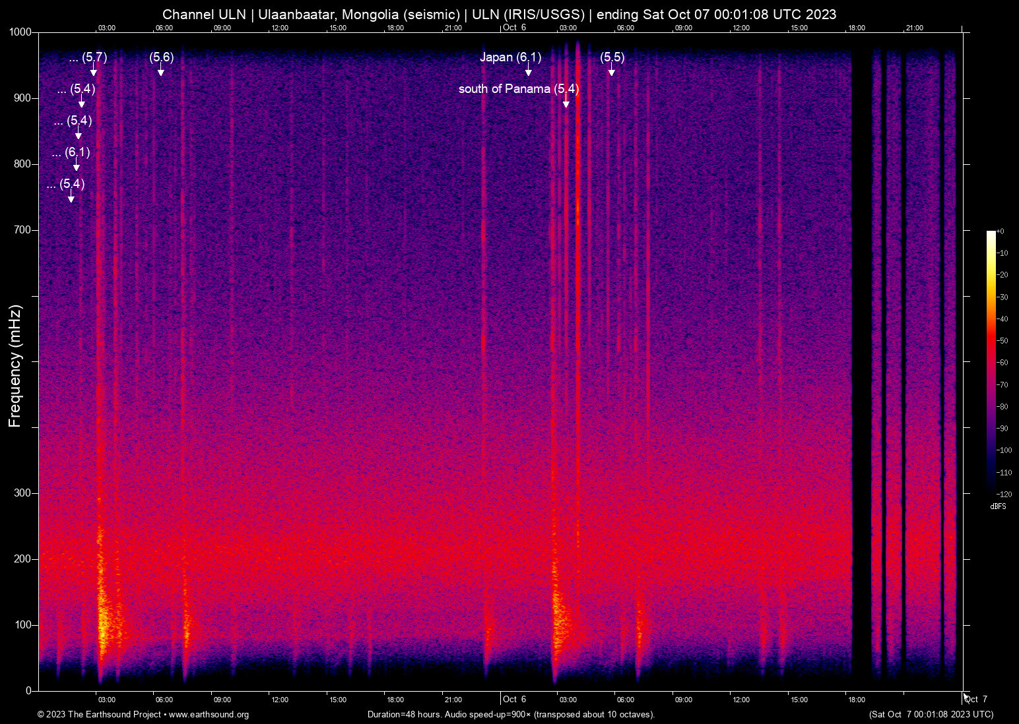The image size is (1019, 724).
Task: Click the (5.7) event marker arrow
Action: click(x=94, y=71)
